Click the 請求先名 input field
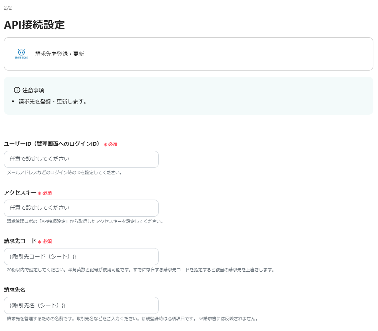The height and width of the screenshot is (331, 378). (81, 305)
